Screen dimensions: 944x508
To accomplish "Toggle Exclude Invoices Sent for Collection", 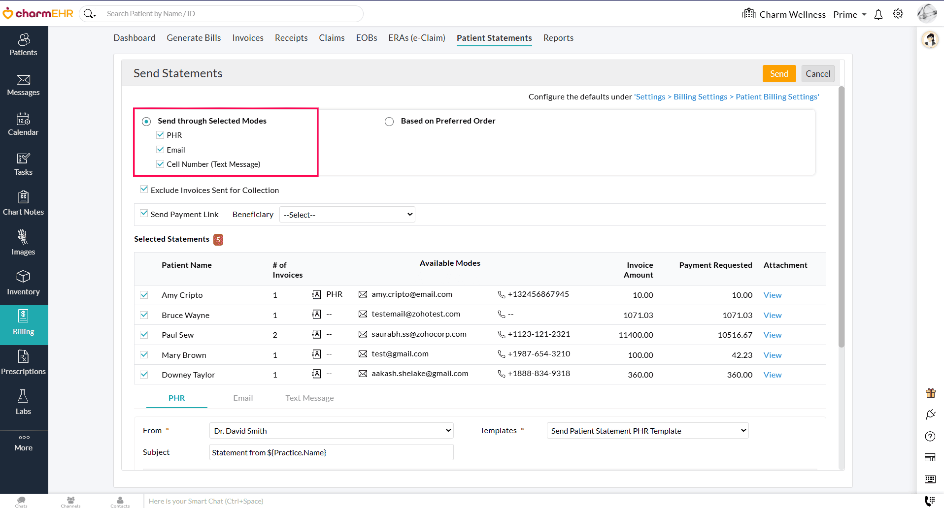I will pyautogui.click(x=144, y=189).
